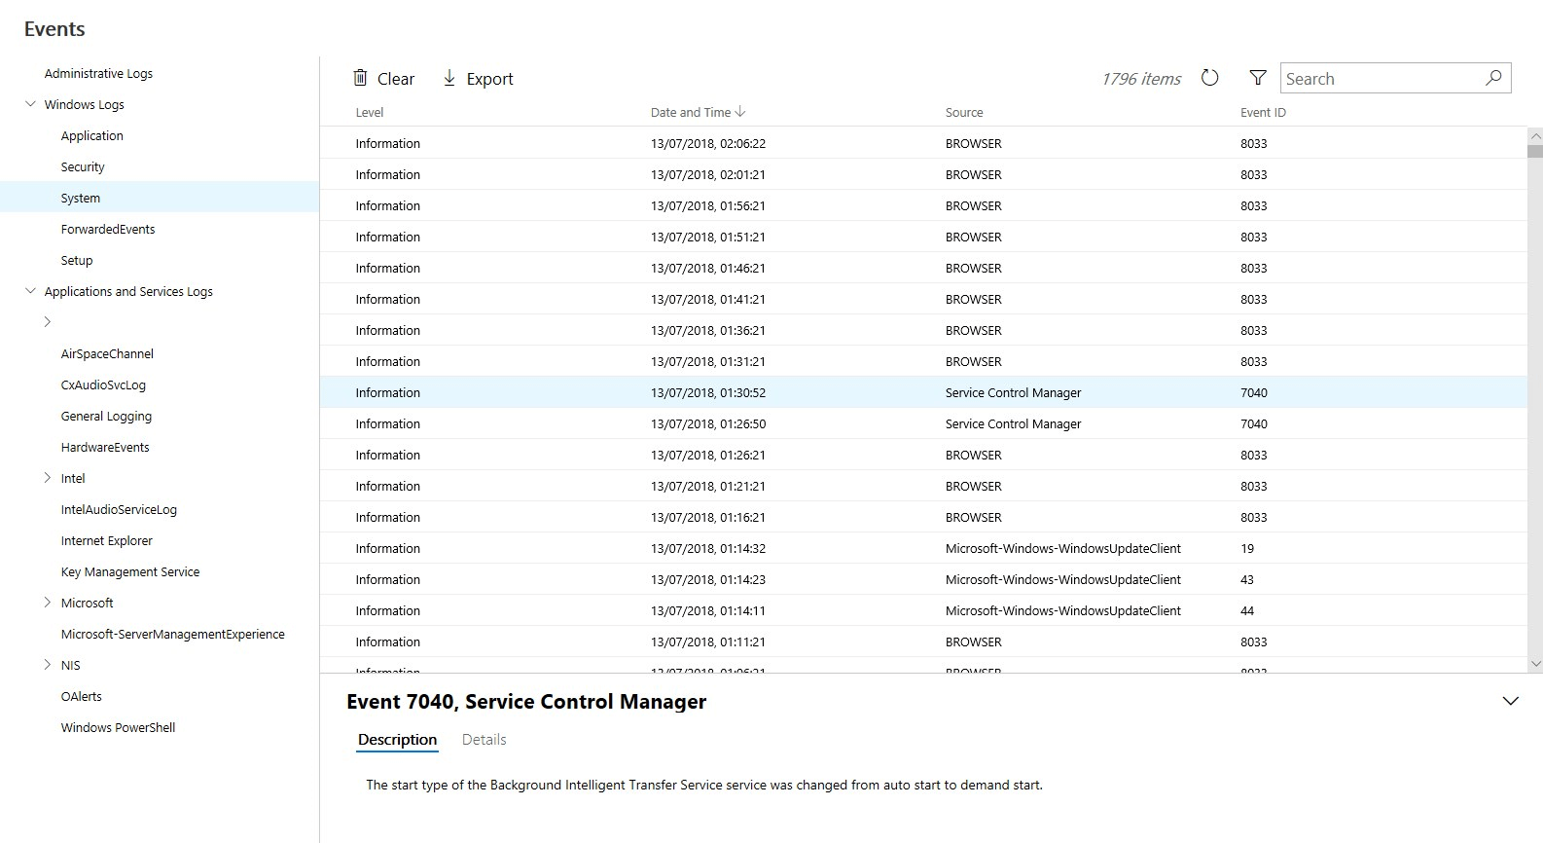
Task: Expand the NIS log folder
Action: (x=47, y=665)
